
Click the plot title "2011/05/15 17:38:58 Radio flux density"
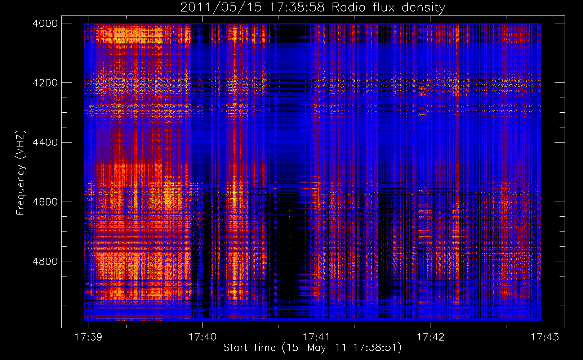(312, 8)
